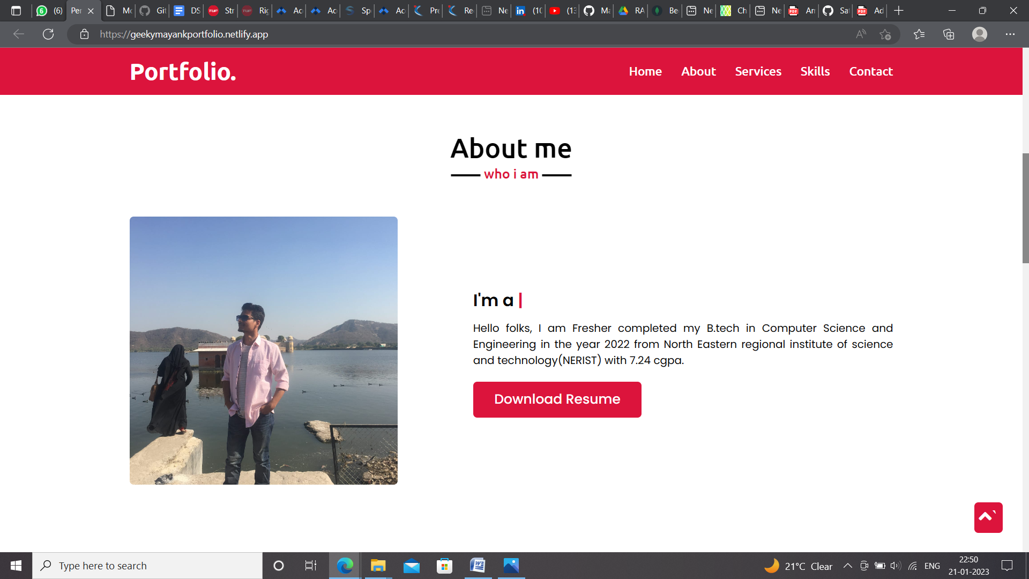Click the Portfolio. logo

click(x=183, y=71)
